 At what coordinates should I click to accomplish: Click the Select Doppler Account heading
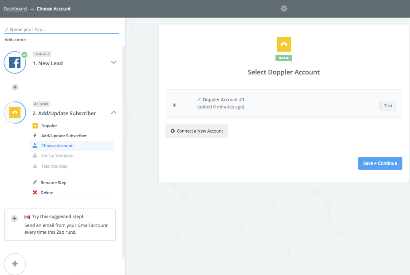284,72
